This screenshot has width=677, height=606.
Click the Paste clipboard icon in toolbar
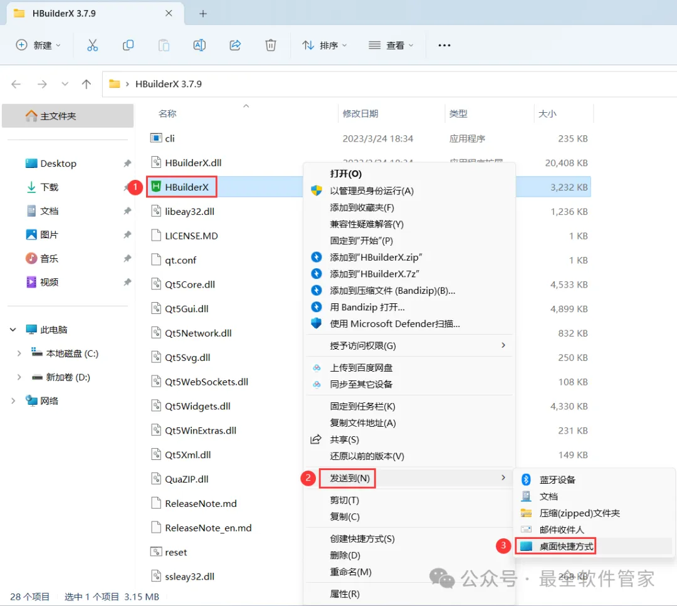[x=164, y=45]
